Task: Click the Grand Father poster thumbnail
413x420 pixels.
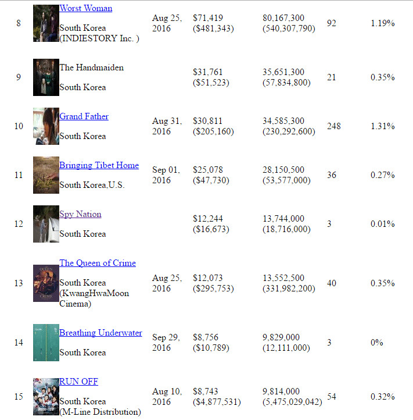Action: (46, 126)
